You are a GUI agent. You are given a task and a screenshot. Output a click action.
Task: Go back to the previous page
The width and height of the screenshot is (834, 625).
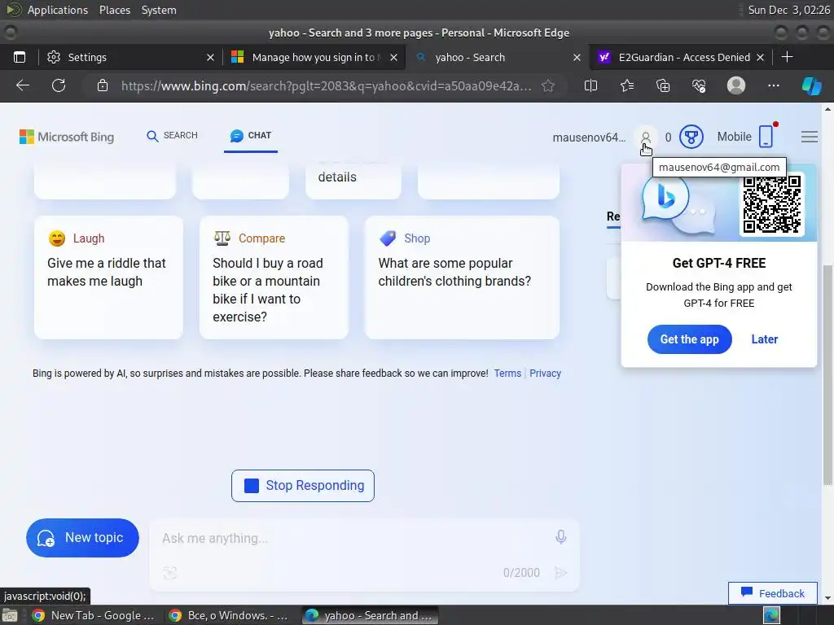(22, 85)
